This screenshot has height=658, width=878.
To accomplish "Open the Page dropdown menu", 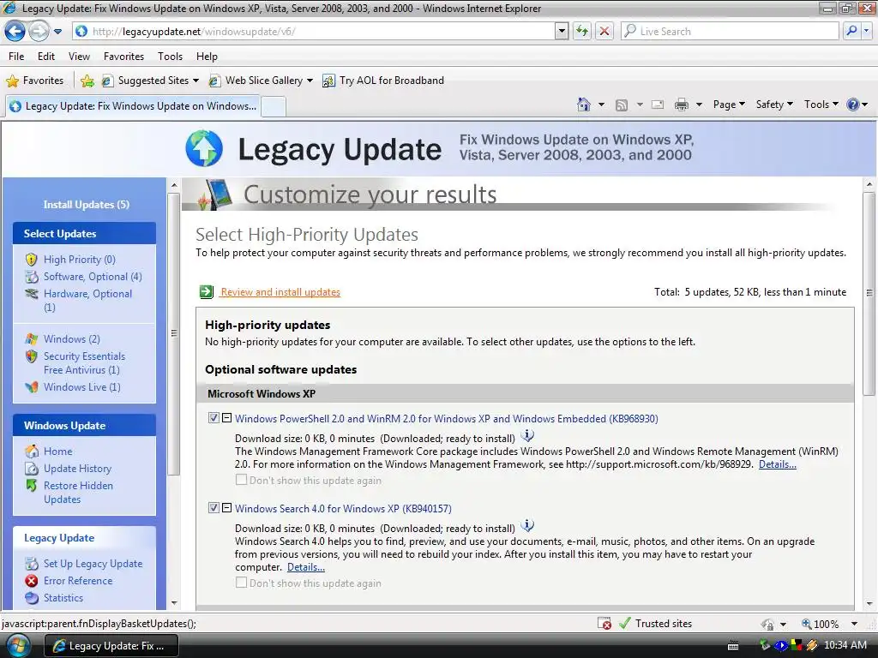I will pyautogui.click(x=729, y=105).
